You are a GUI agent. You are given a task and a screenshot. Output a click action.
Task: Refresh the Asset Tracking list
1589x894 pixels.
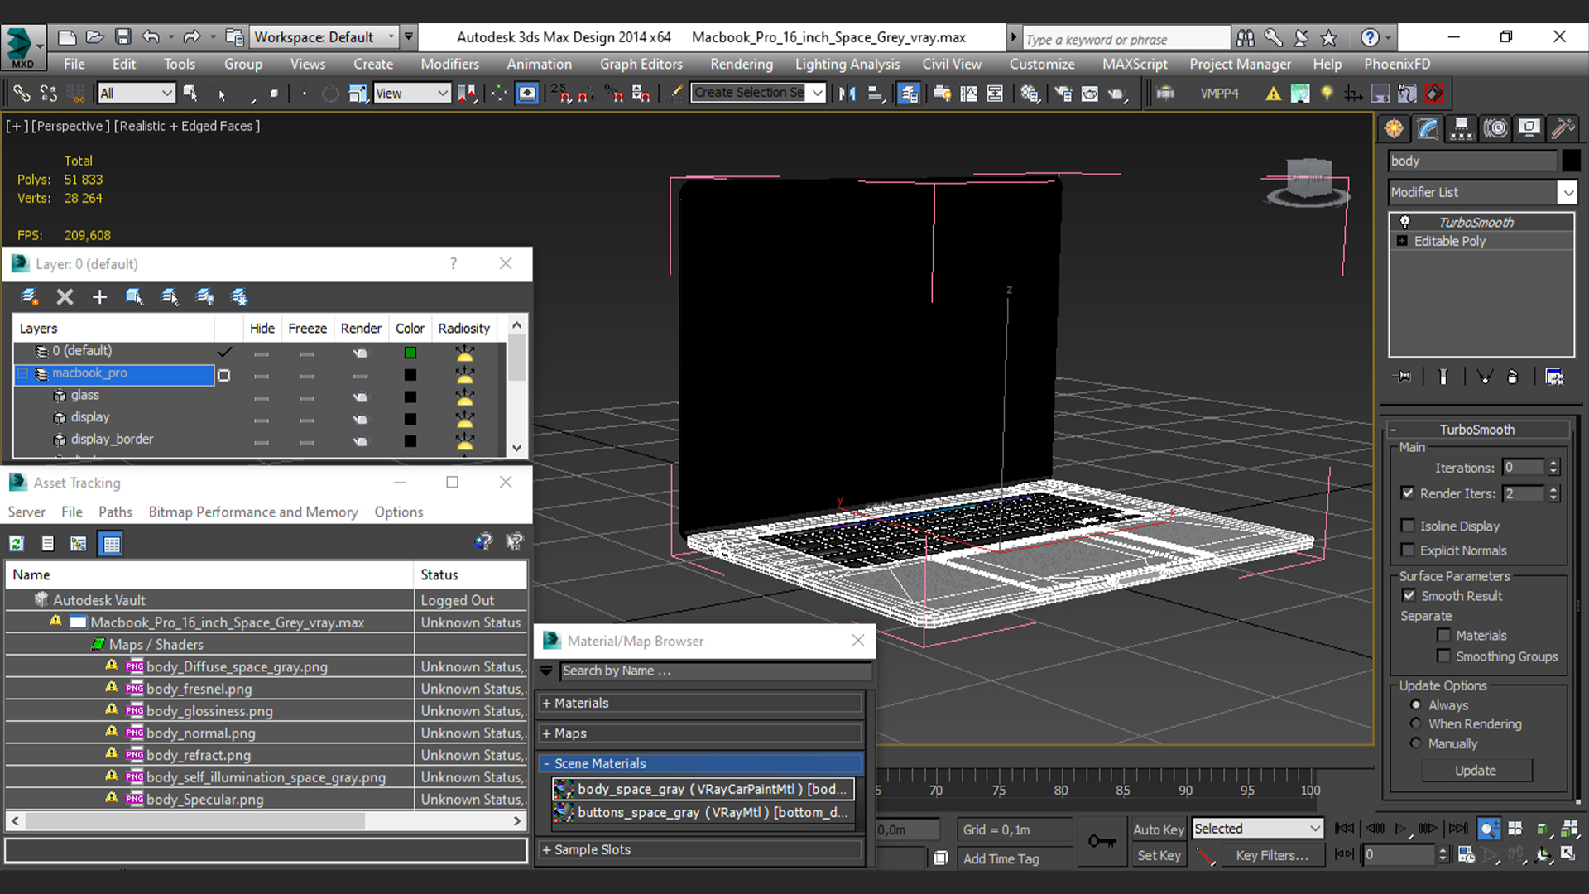17,544
